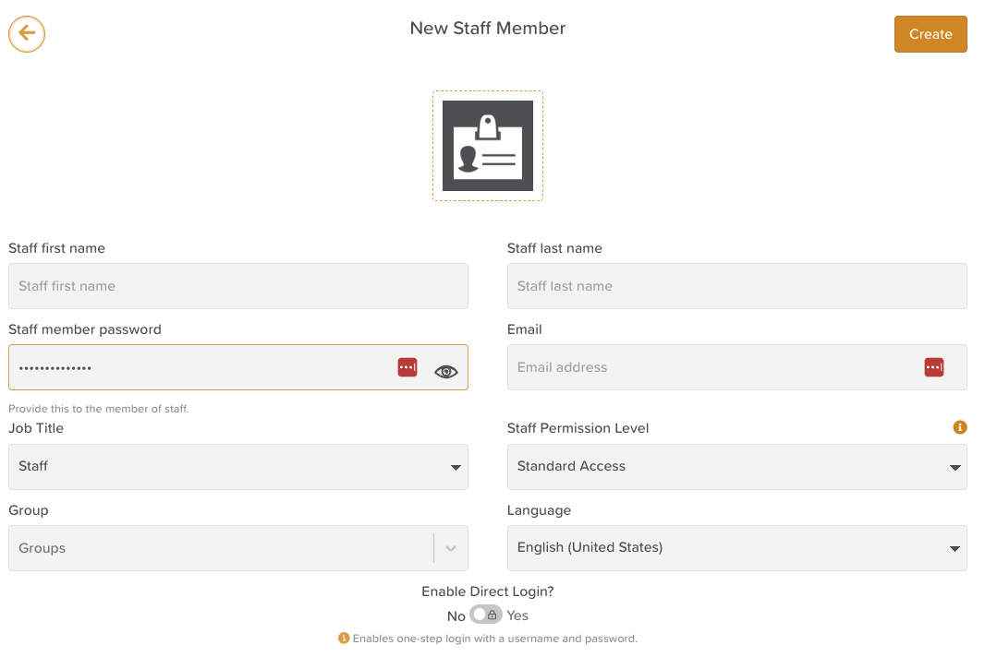
Task: Show password using the eye icon
Action: [446, 372]
